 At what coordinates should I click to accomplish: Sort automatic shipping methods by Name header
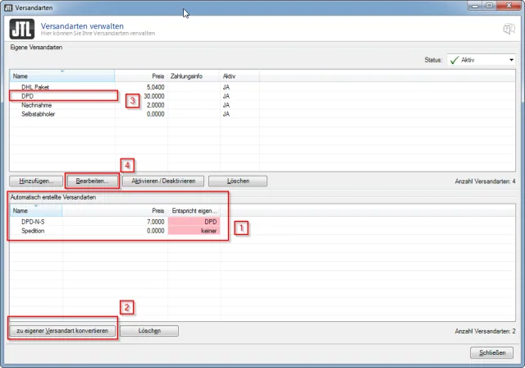tap(36, 211)
